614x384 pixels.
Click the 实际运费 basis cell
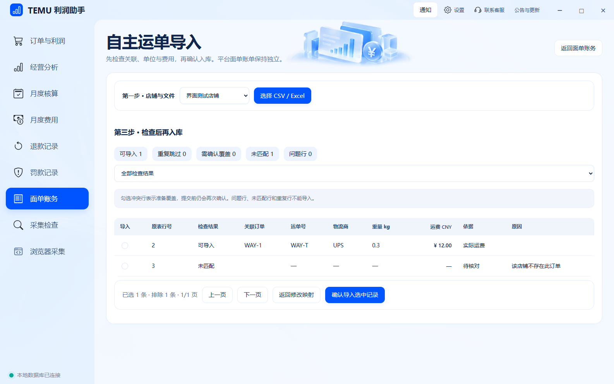coord(474,245)
